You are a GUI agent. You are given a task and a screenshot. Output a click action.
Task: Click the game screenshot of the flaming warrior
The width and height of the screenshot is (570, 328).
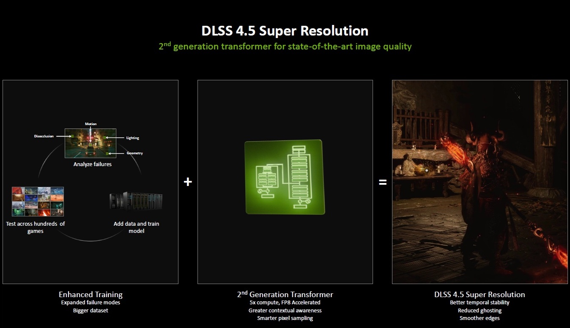tap(480, 182)
